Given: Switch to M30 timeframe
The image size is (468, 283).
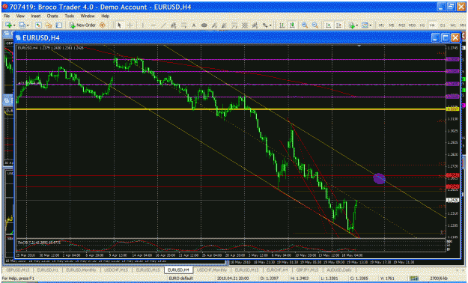Looking at the screenshot, I should point(412,25).
